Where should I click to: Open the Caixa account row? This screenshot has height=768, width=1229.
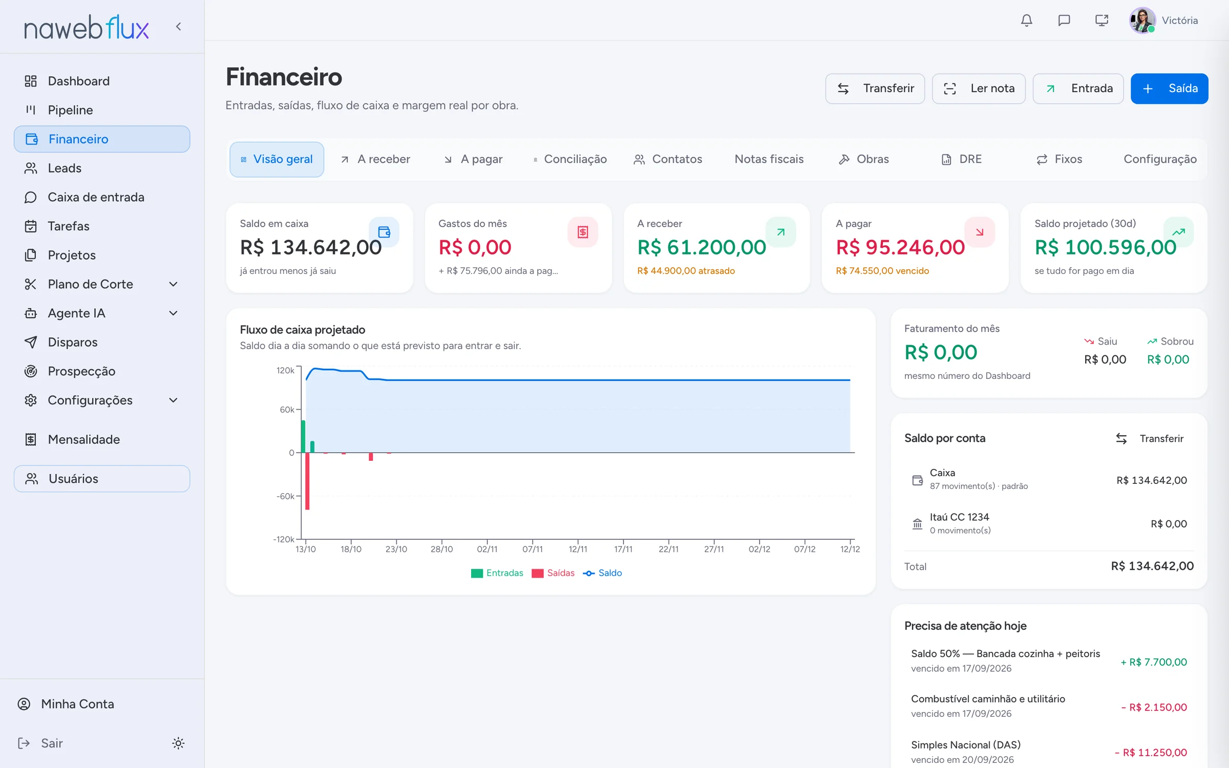pyautogui.click(x=1049, y=480)
